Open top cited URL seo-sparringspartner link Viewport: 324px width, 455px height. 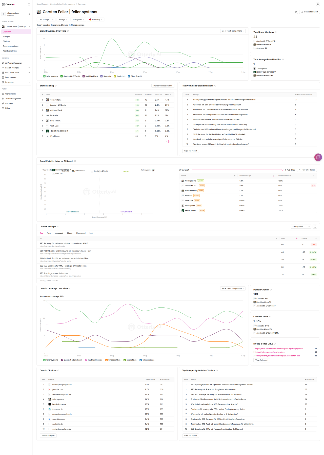tap(279, 349)
